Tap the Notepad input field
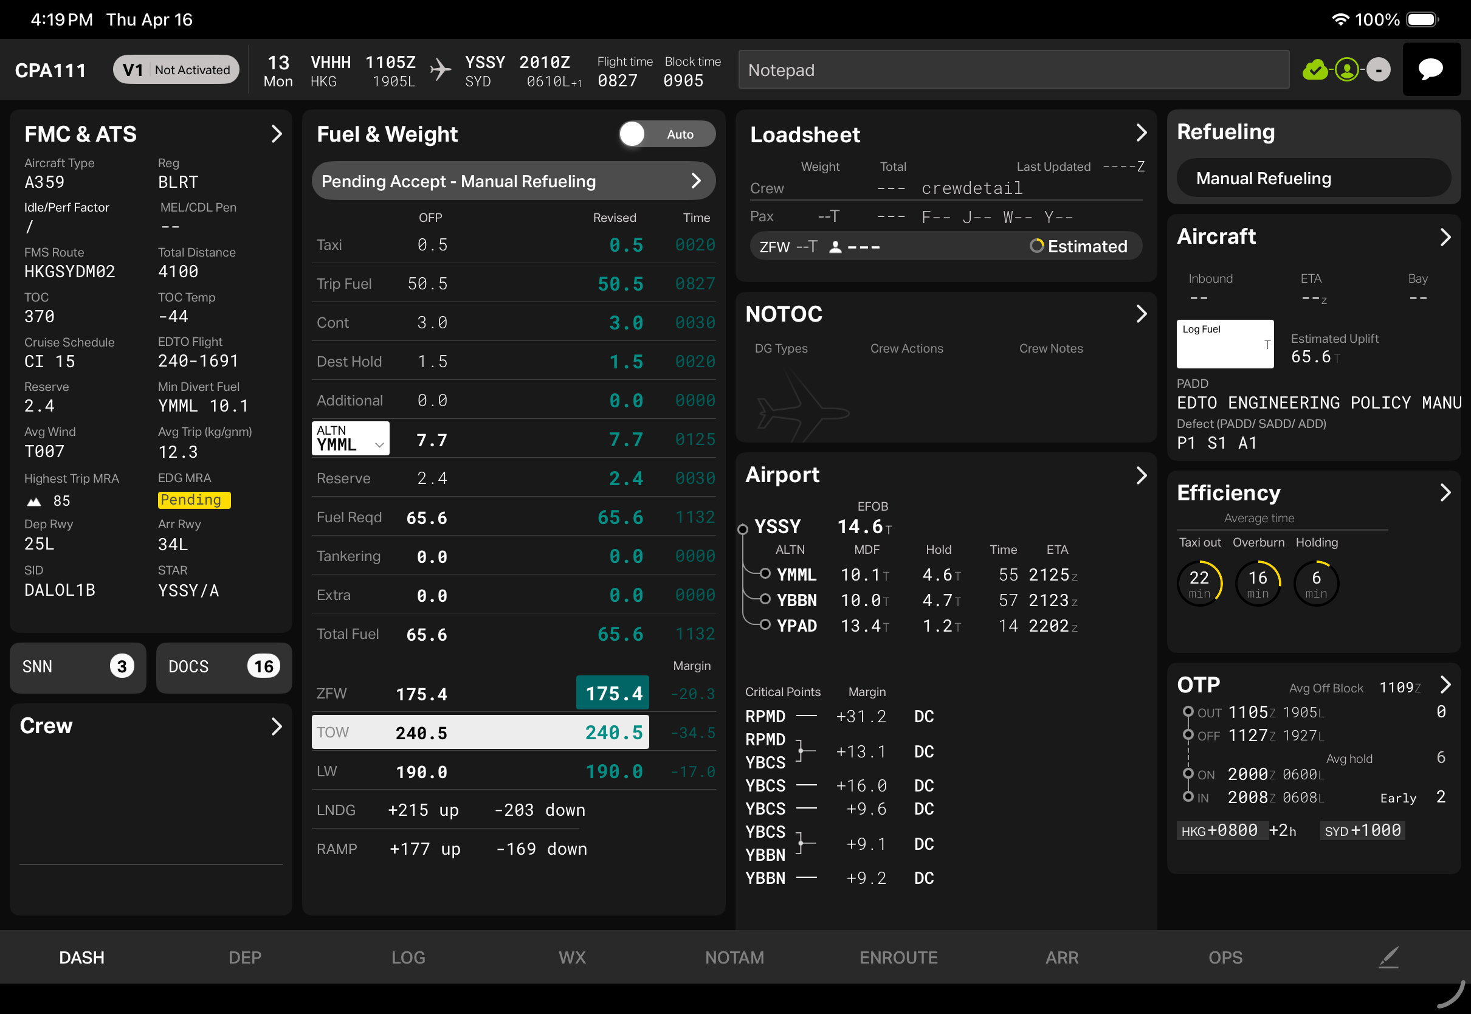The image size is (1471, 1014). point(1014,70)
